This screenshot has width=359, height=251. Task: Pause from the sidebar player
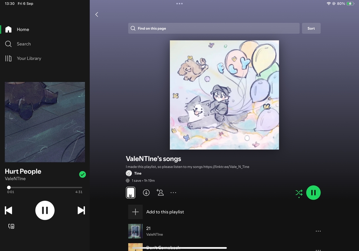[45, 211]
